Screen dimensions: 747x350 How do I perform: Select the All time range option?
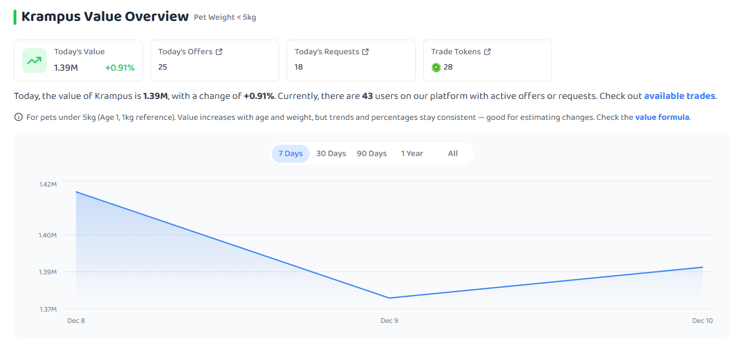[453, 154]
